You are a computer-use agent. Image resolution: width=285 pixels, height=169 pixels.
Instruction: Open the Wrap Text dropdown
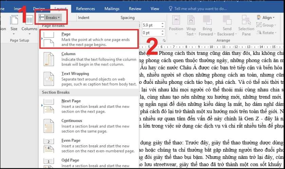click(191, 25)
